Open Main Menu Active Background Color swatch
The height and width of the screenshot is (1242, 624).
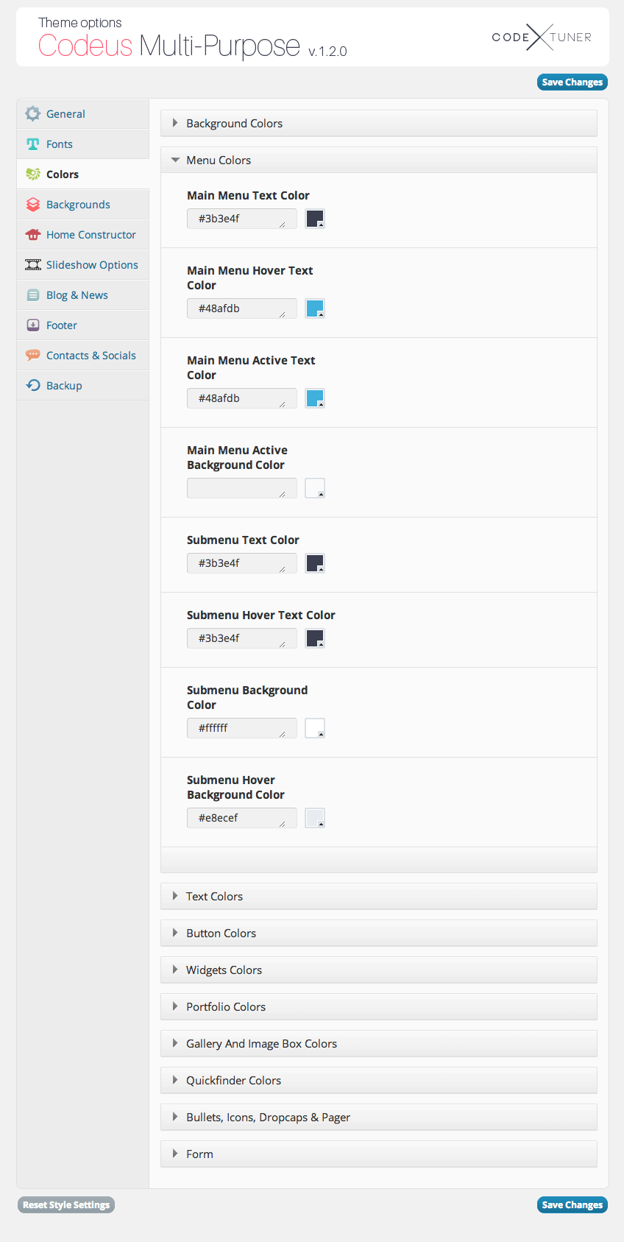315,488
